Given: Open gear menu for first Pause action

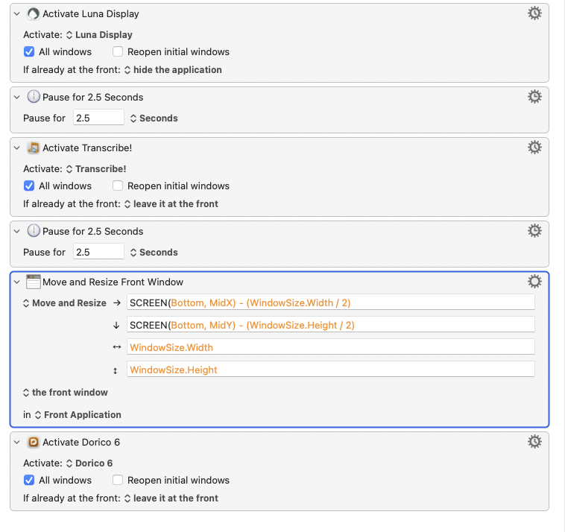Looking at the screenshot, I should 534,97.
